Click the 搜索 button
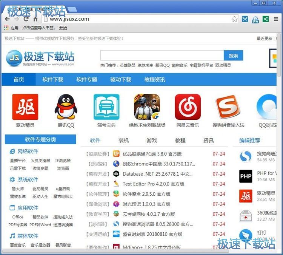This screenshot has width=283, height=255. pos(233,56)
